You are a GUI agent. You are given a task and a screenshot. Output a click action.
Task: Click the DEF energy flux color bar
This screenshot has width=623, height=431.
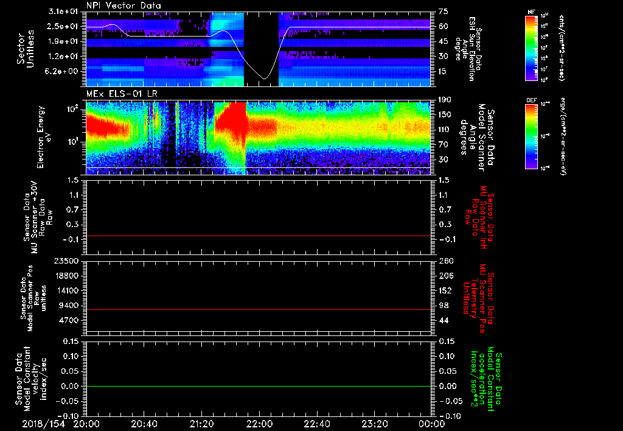[x=531, y=136]
